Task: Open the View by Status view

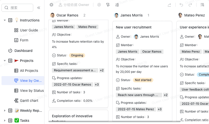Action: tap(32, 91)
